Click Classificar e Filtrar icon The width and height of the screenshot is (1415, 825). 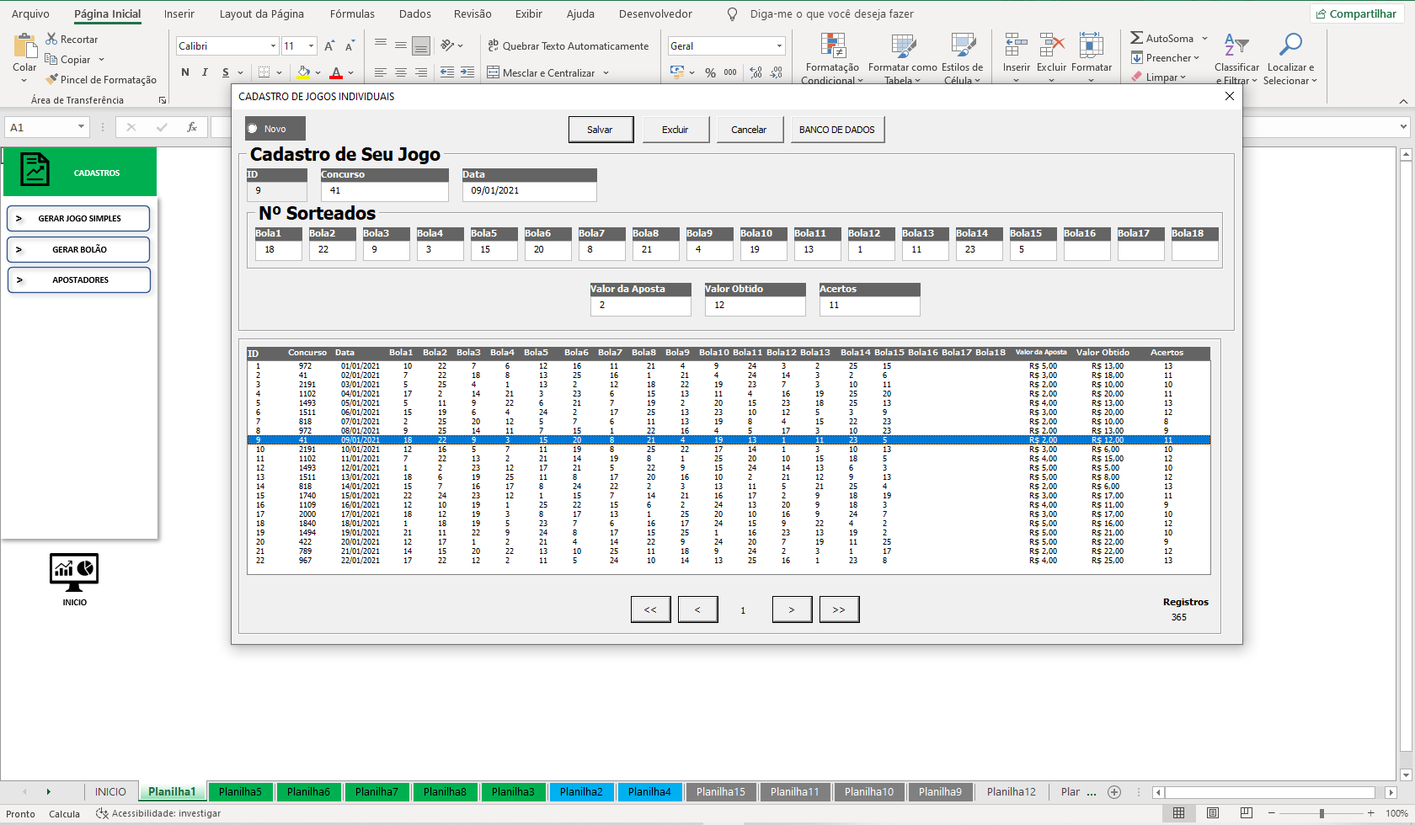click(x=1236, y=45)
